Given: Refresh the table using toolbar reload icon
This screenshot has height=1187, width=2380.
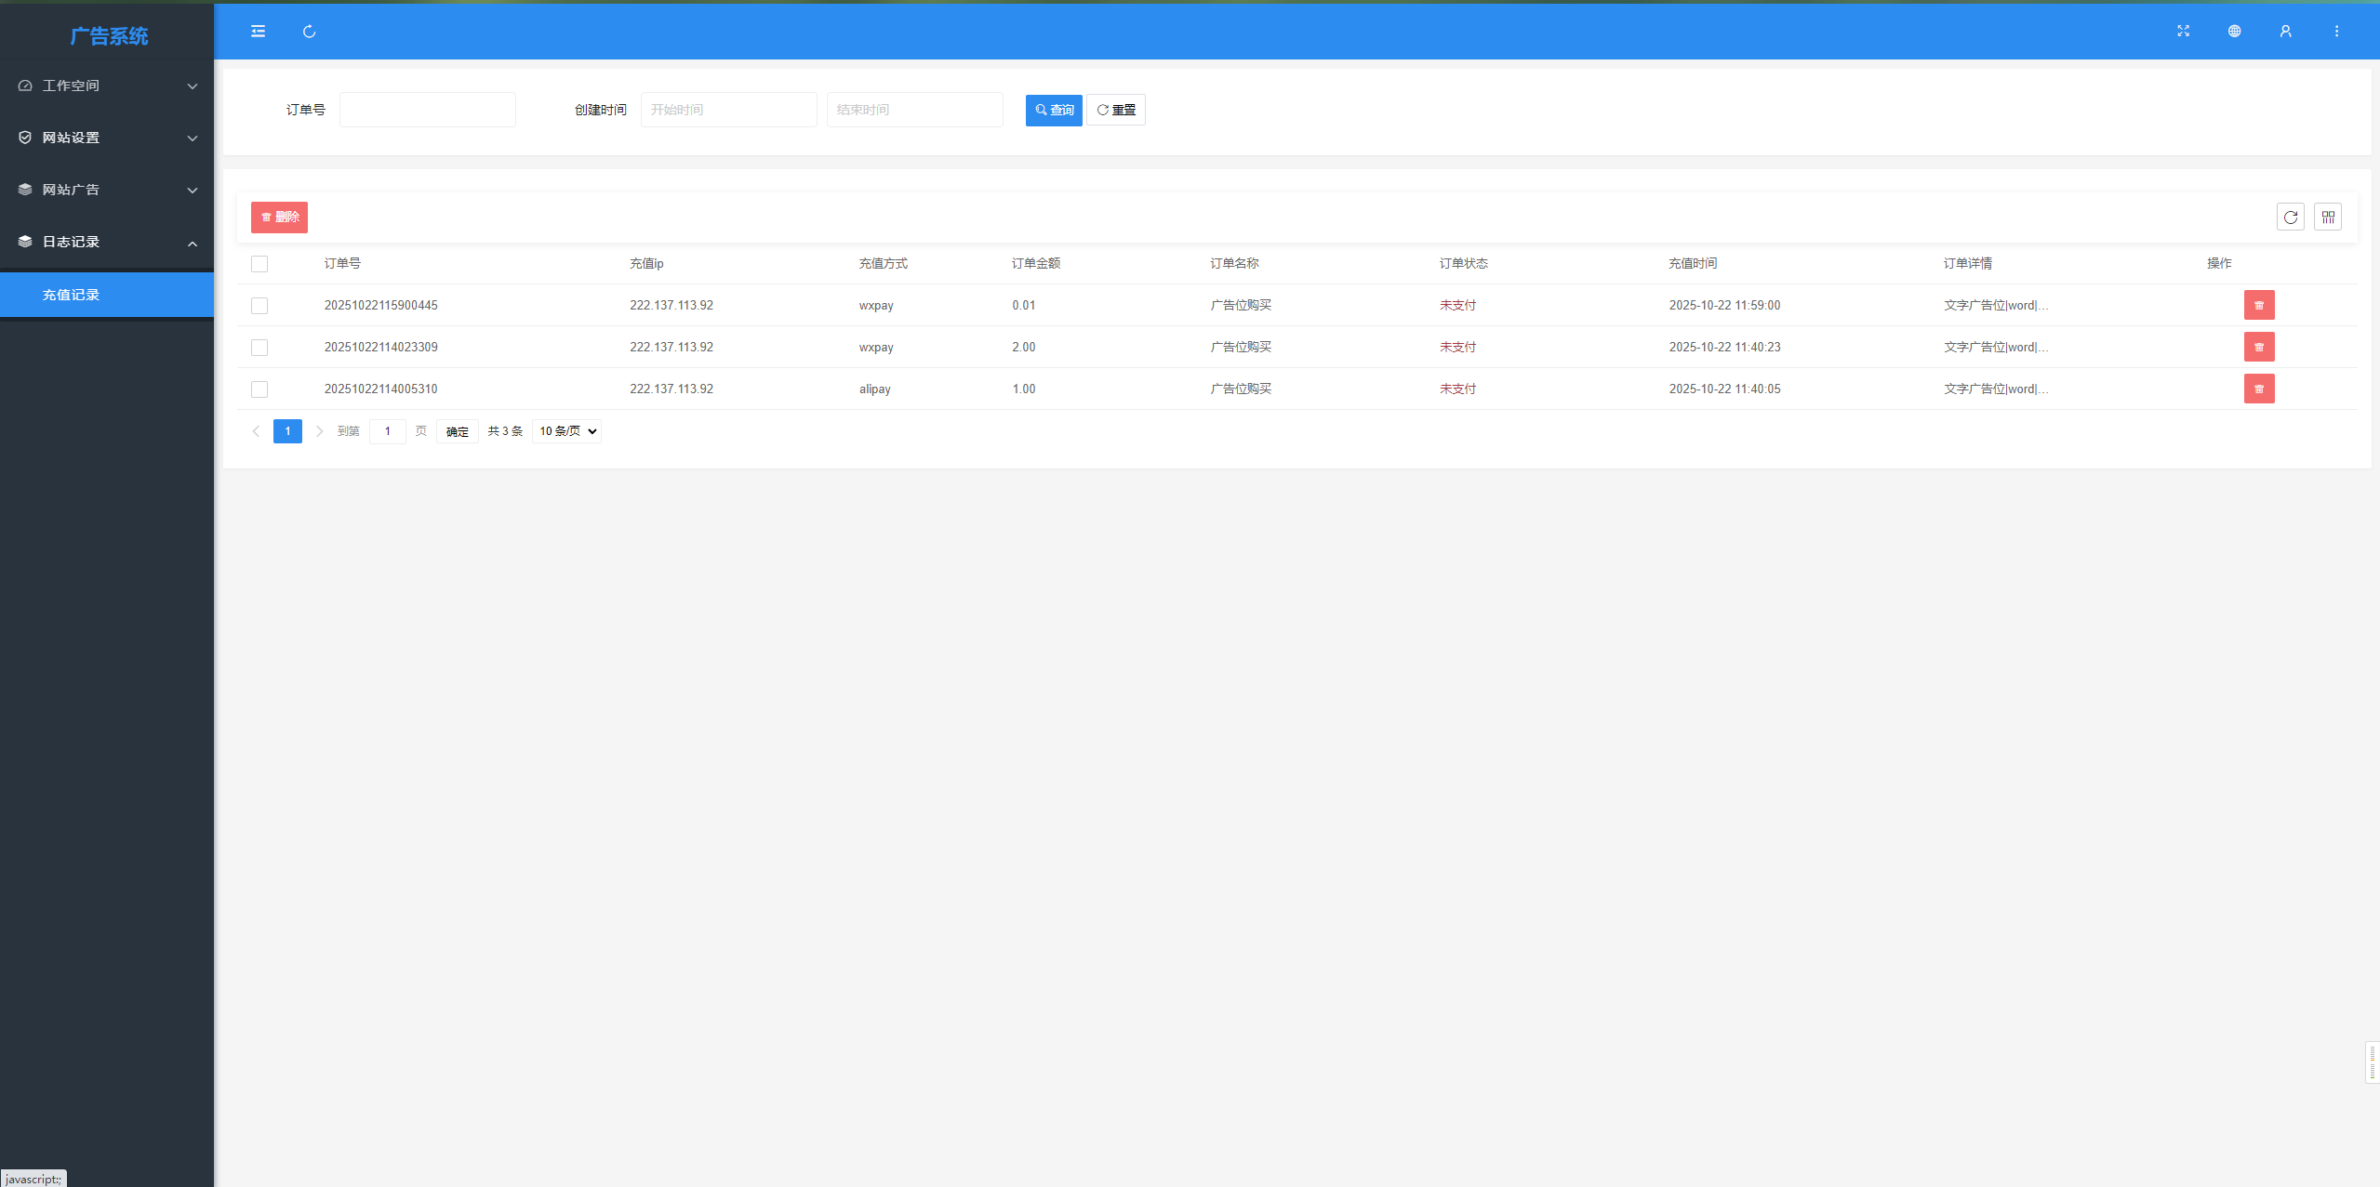Looking at the screenshot, I should [x=2290, y=218].
